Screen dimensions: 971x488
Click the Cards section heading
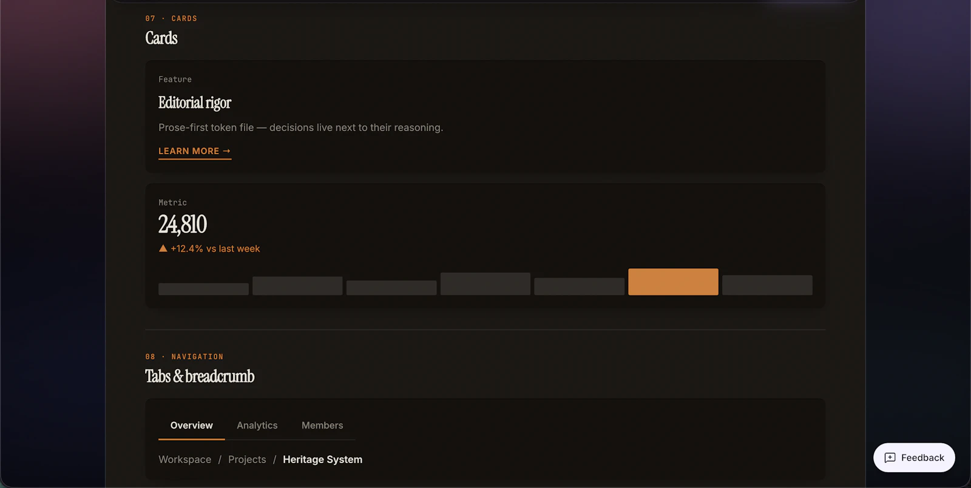(161, 38)
